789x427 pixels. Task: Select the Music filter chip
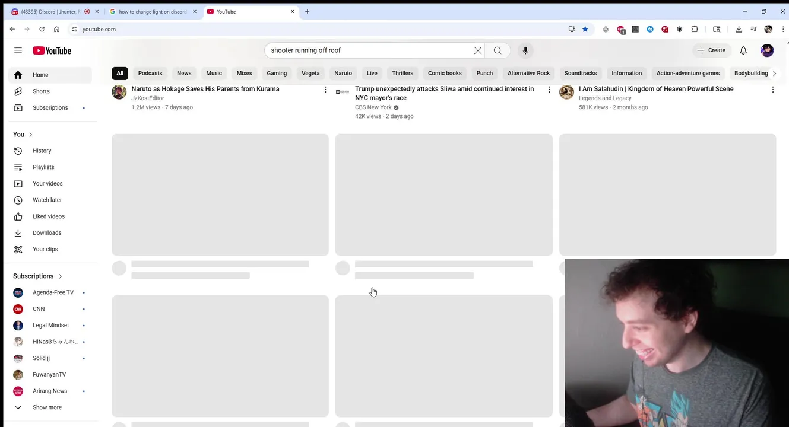click(x=214, y=73)
